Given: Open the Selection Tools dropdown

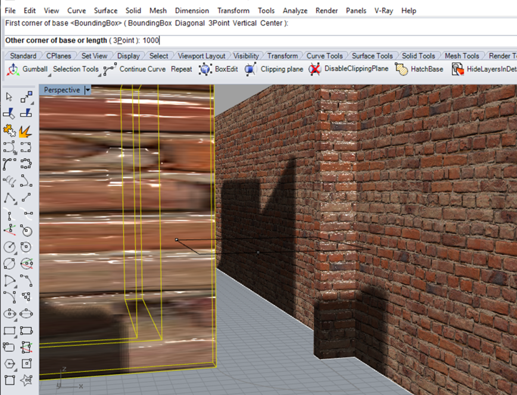Looking at the screenshot, I should (x=76, y=69).
